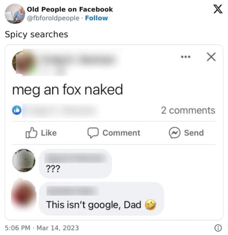Click the blue thumbs-up reaction icon
This screenshot has height=235, width=228.
17,110
